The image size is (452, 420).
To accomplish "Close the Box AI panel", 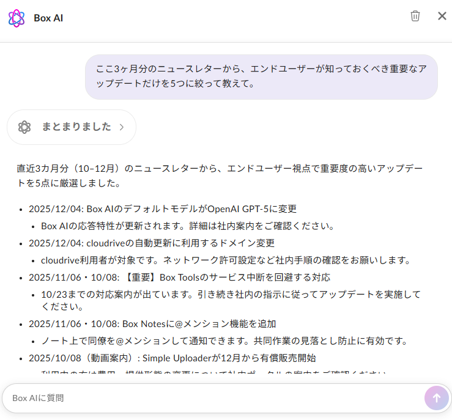I will pos(442,17).
